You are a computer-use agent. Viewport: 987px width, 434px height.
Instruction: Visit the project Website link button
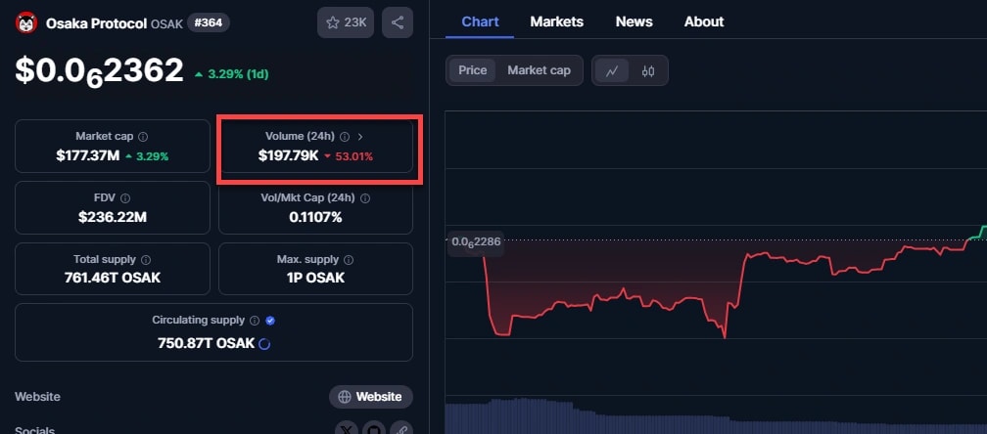click(x=370, y=397)
